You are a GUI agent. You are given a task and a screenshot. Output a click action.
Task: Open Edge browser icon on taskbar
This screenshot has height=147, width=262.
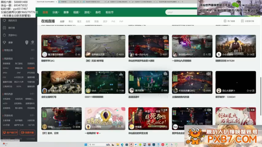pyautogui.click(x=122, y=144)
